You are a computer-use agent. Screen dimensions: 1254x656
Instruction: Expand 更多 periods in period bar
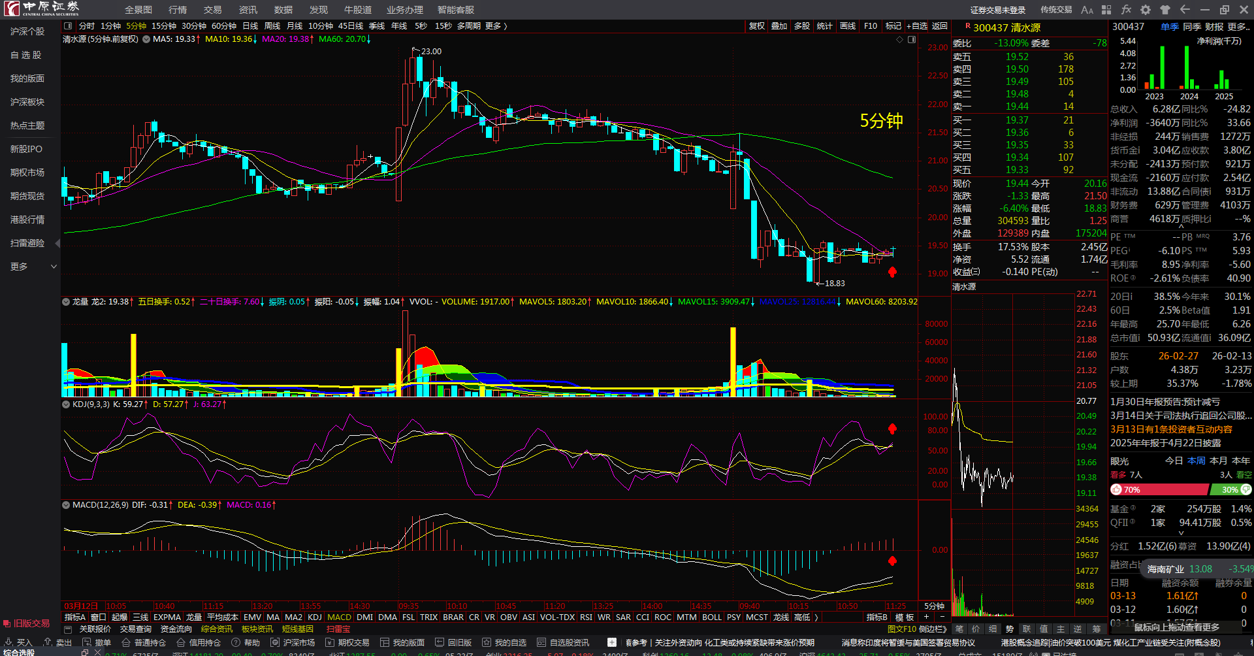[496, 26]
